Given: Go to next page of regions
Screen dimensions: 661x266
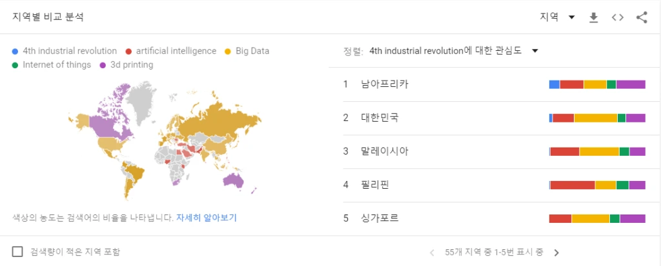Looking at the screenshot, I should [556, 252].
